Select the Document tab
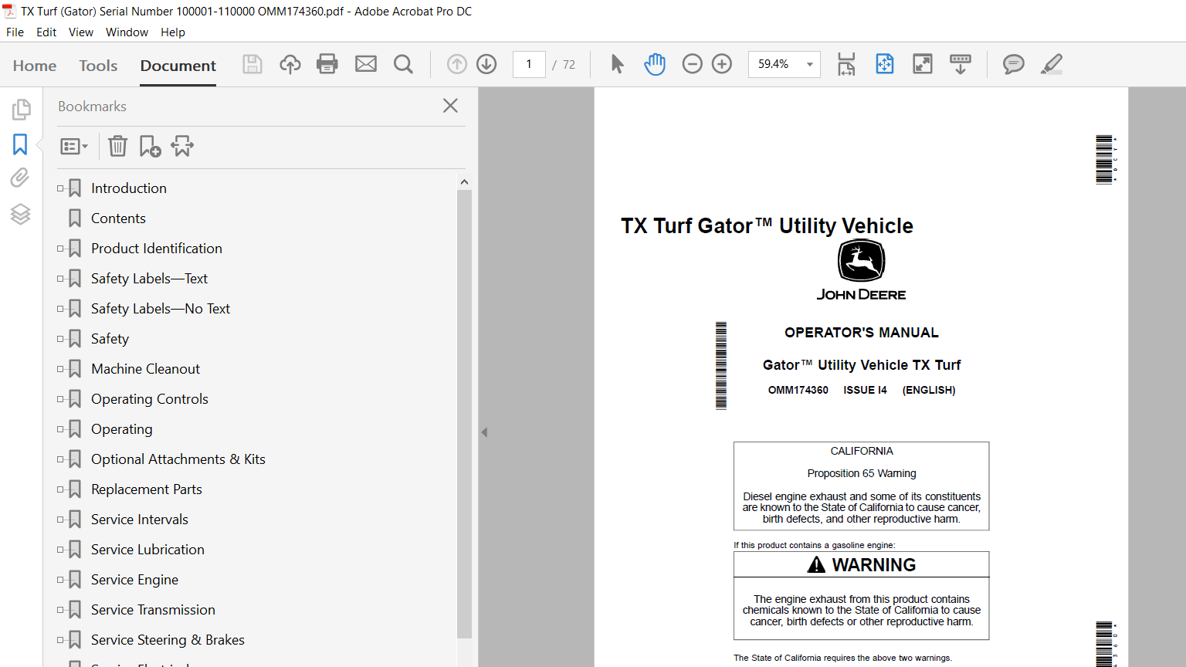1186x667 pixels. (178, 66)
